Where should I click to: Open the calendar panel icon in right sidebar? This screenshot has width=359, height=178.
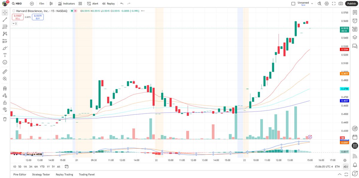coord(355,137)
